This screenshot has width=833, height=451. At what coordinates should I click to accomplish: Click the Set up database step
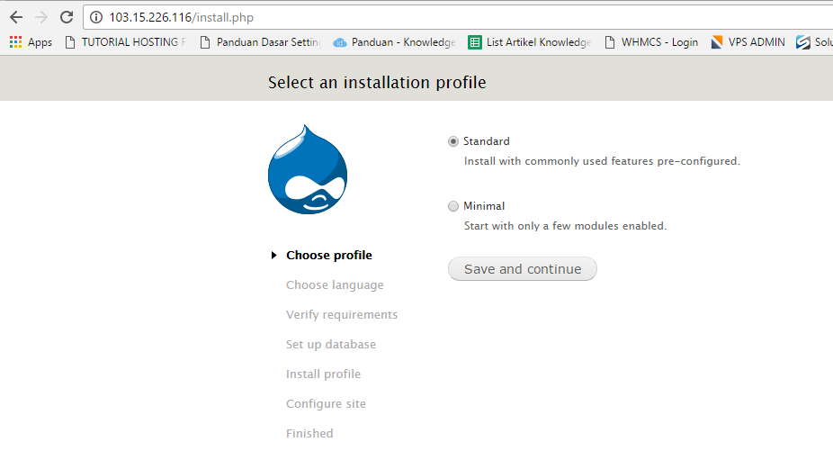tap(331, 345)
